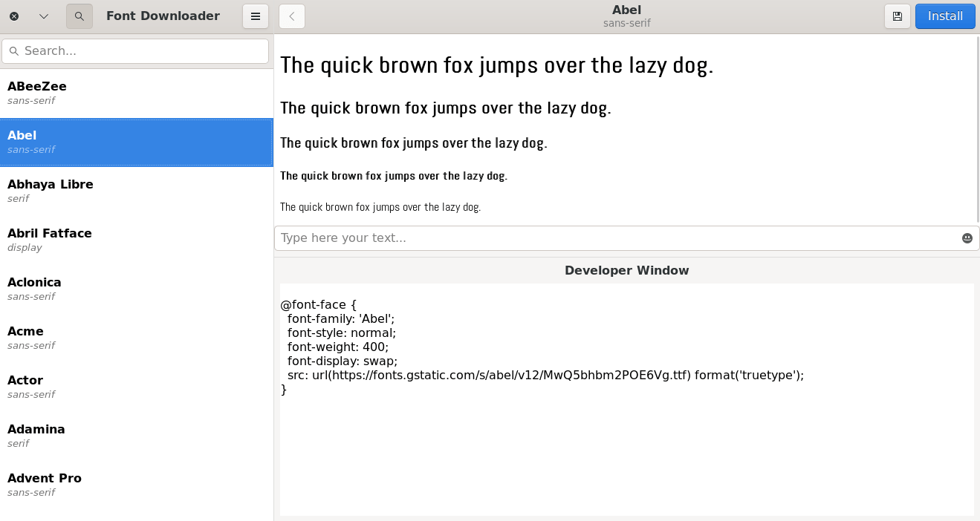Open the emoji picker in text field
This screenshot has height=521, width=980.
click(967, 238)
